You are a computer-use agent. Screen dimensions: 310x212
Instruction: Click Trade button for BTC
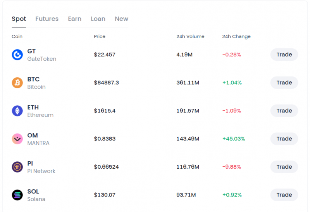pyautogui.click(x=284, y=82)
